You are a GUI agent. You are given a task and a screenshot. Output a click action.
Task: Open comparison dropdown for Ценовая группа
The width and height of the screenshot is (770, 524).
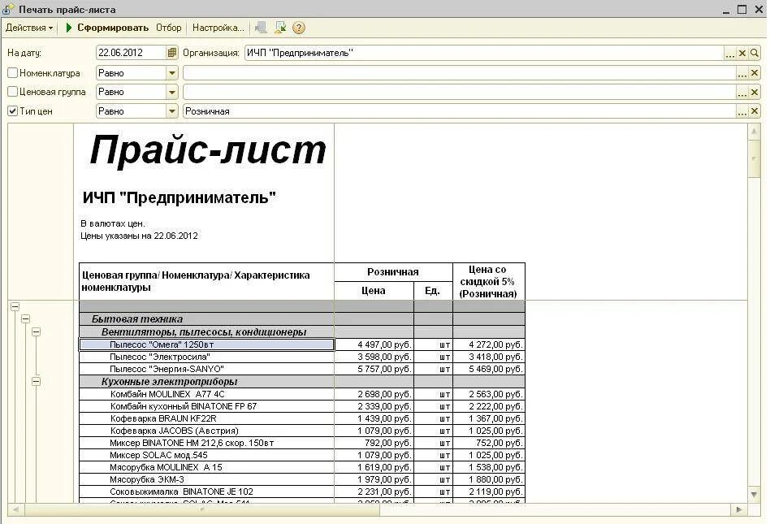[171, 92]
